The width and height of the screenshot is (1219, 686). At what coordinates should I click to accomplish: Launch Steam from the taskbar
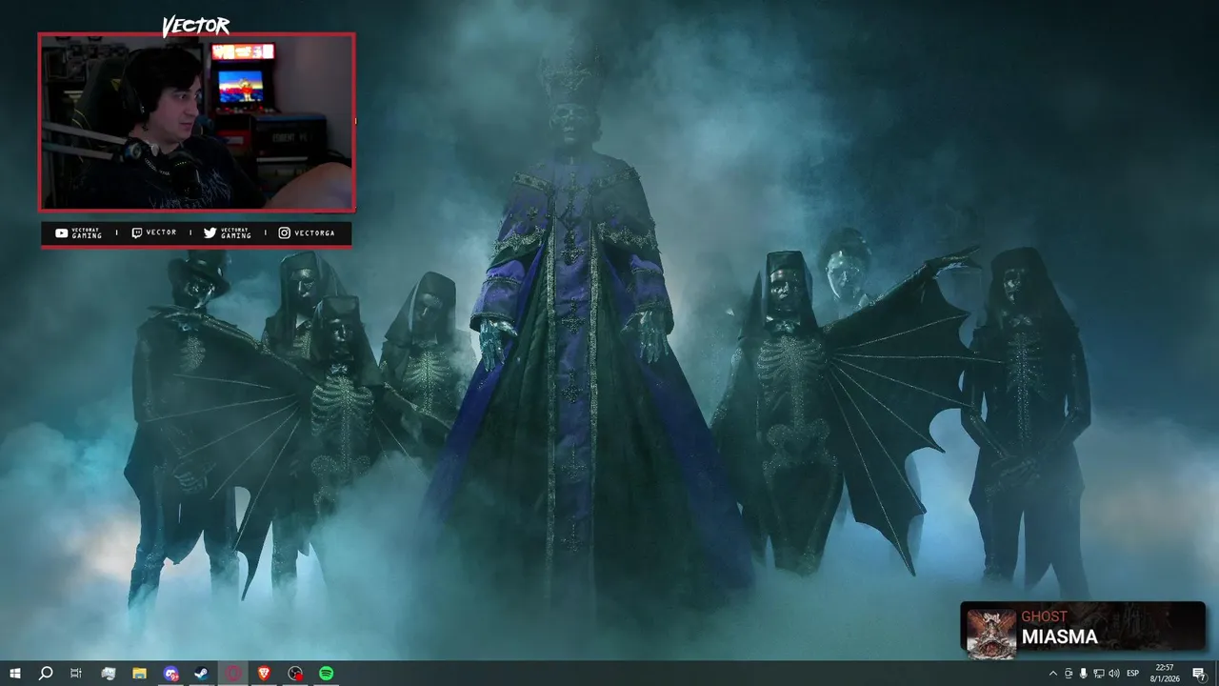(202, 674)
